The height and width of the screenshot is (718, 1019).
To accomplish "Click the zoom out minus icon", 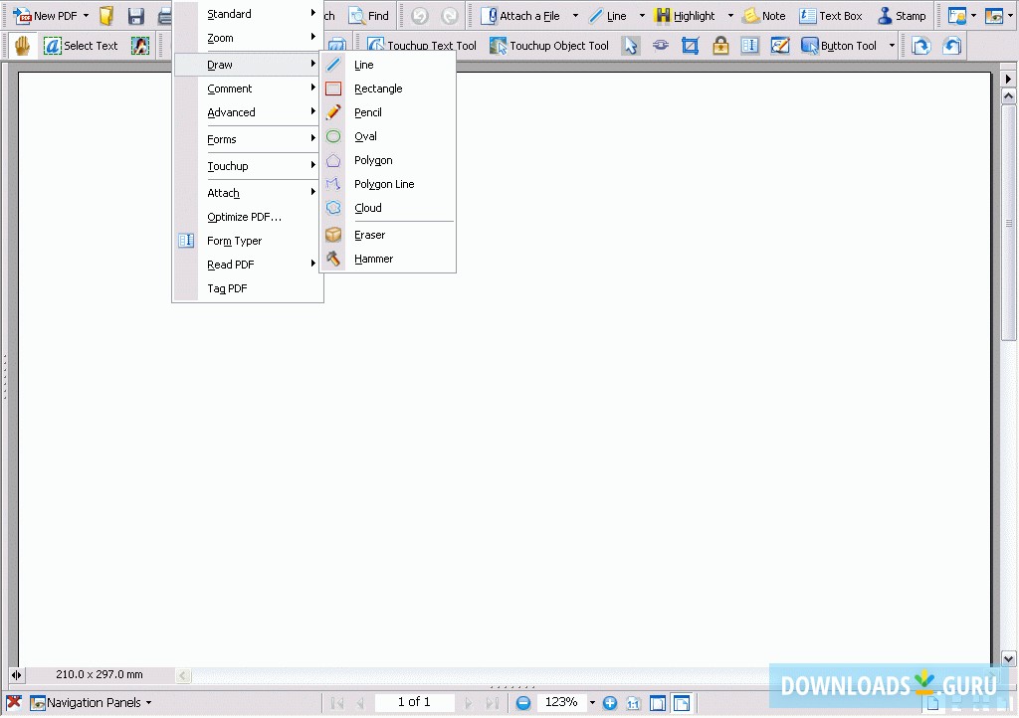I will (x=523, y=702).
